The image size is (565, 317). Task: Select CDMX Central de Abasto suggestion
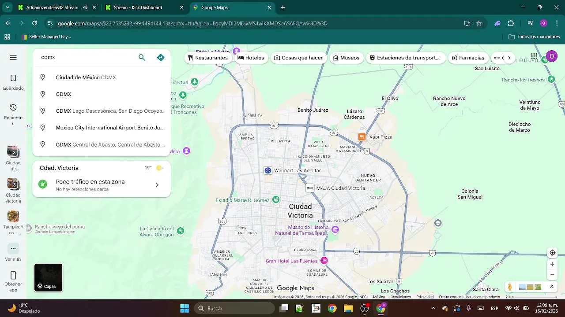coord(102,144)
